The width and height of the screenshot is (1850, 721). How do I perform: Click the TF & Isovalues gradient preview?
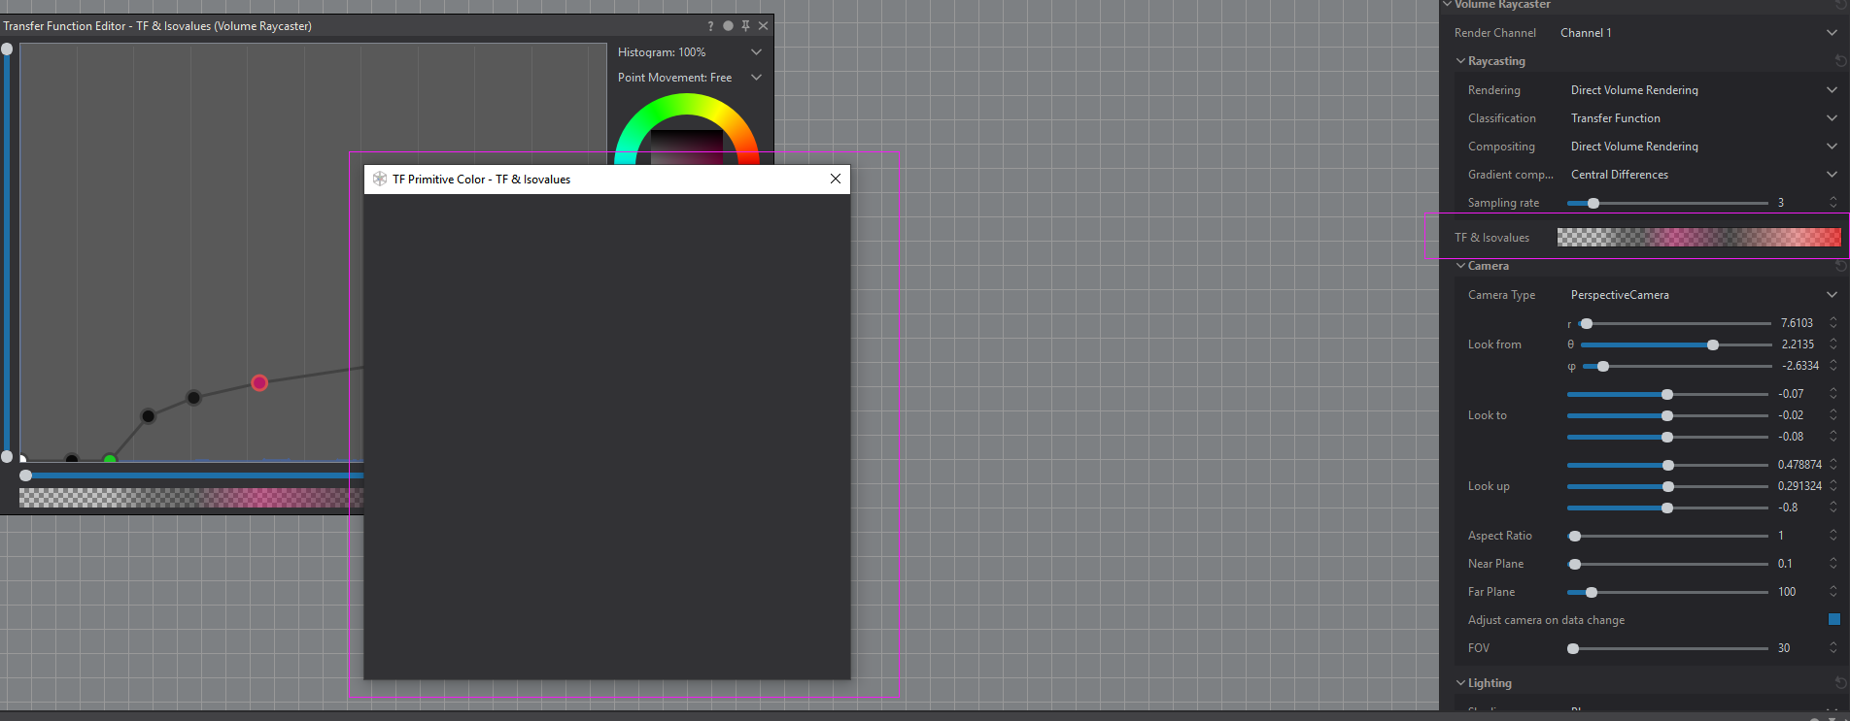[1698, 238]
